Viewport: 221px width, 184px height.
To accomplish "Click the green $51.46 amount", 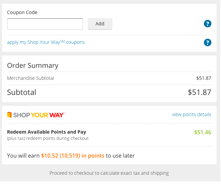I will [x=203, y=132].
